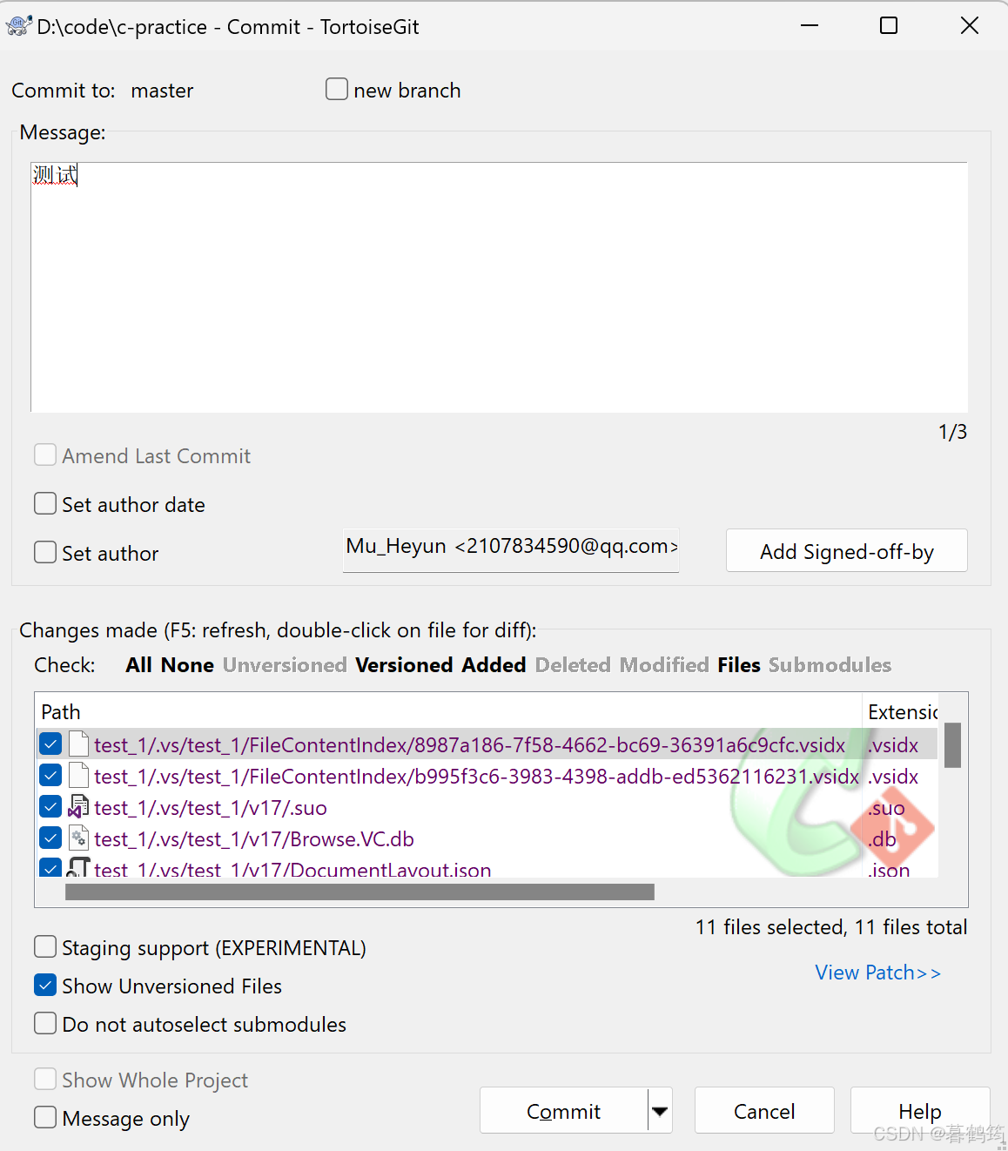
Task: Check All files in the list
Action: coord(138,665)
